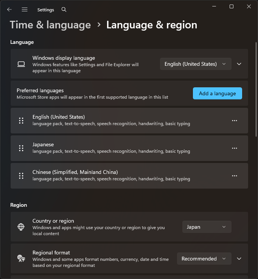Click the drag handle for Chinese (Simplified)
The height and width of the screenshot is (279, 258).
[x=21, y=176]
